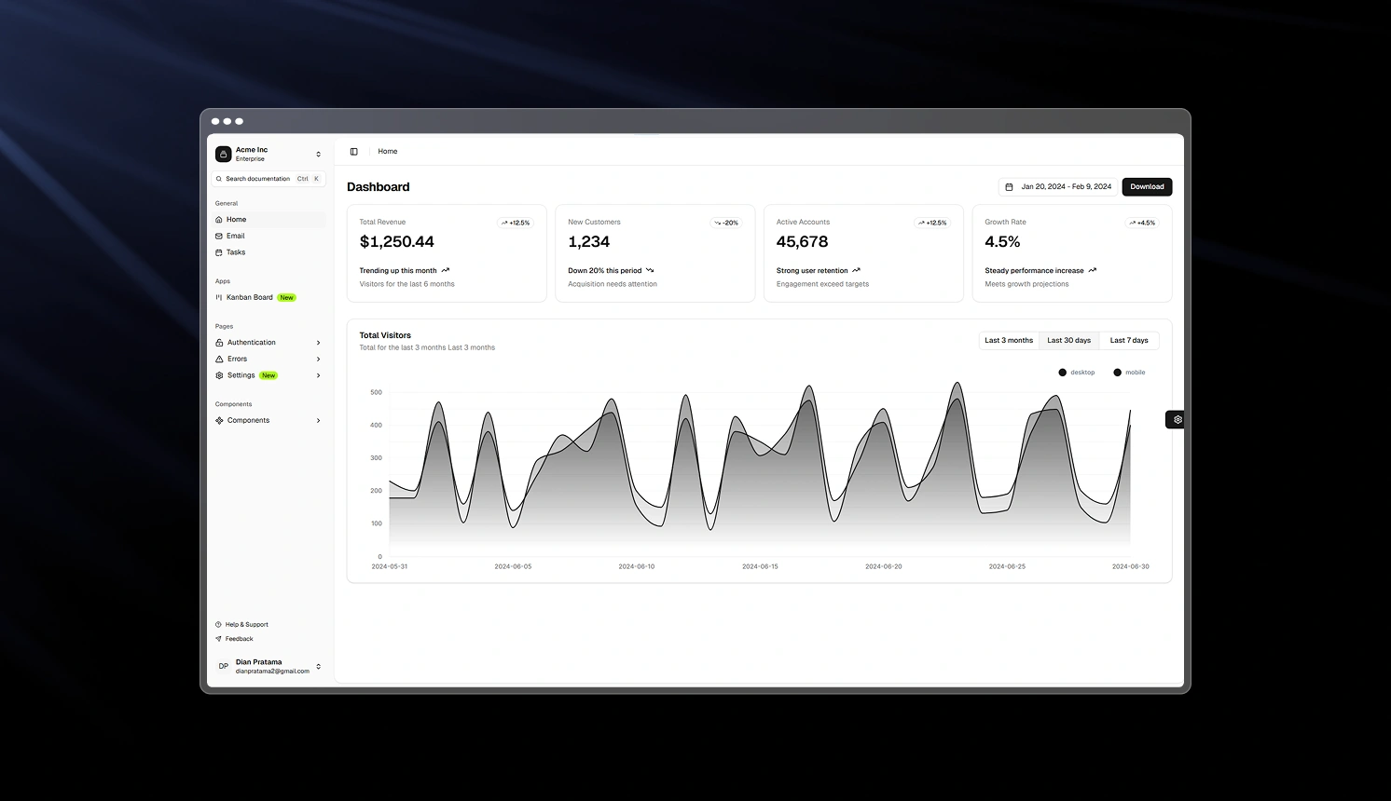Open Tasks from the sidebar menu
The height and width of the screenshot is (801, 1391).
click(269, 252)
